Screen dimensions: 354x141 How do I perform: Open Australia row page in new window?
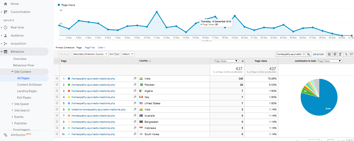coord(135,116)
